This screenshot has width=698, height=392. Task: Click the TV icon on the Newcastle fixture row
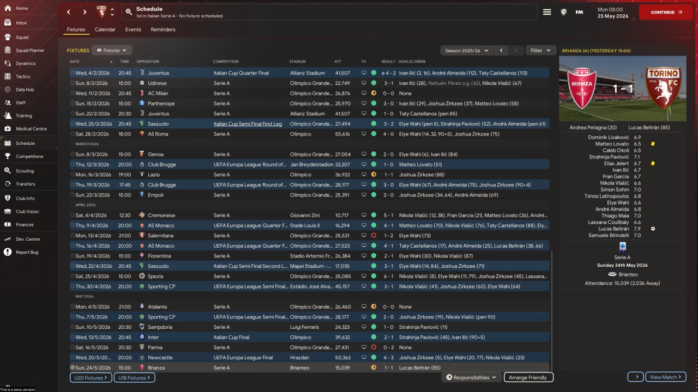[364, 358]
